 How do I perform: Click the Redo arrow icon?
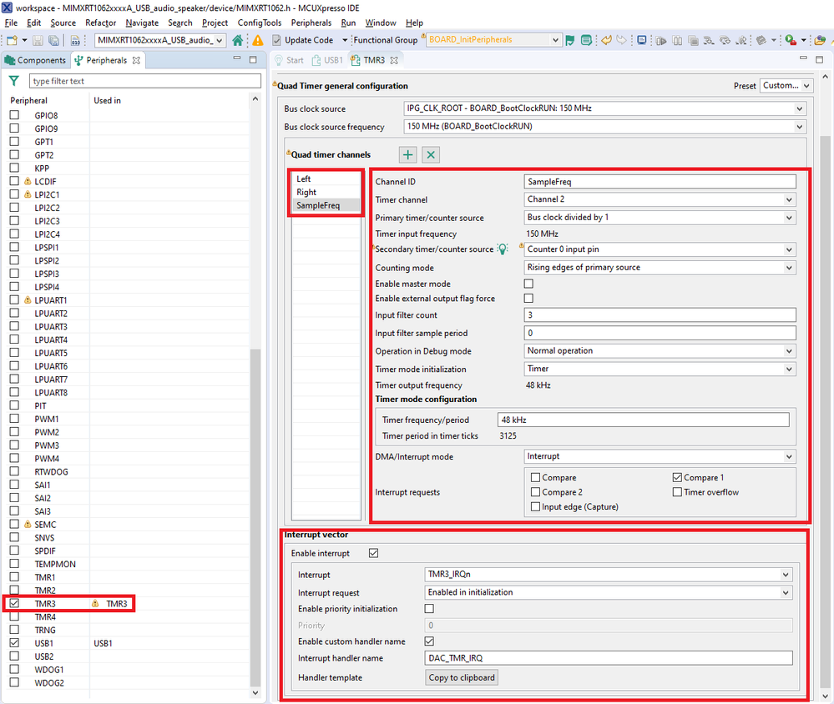pyautogui.click(x=621, y=40)
